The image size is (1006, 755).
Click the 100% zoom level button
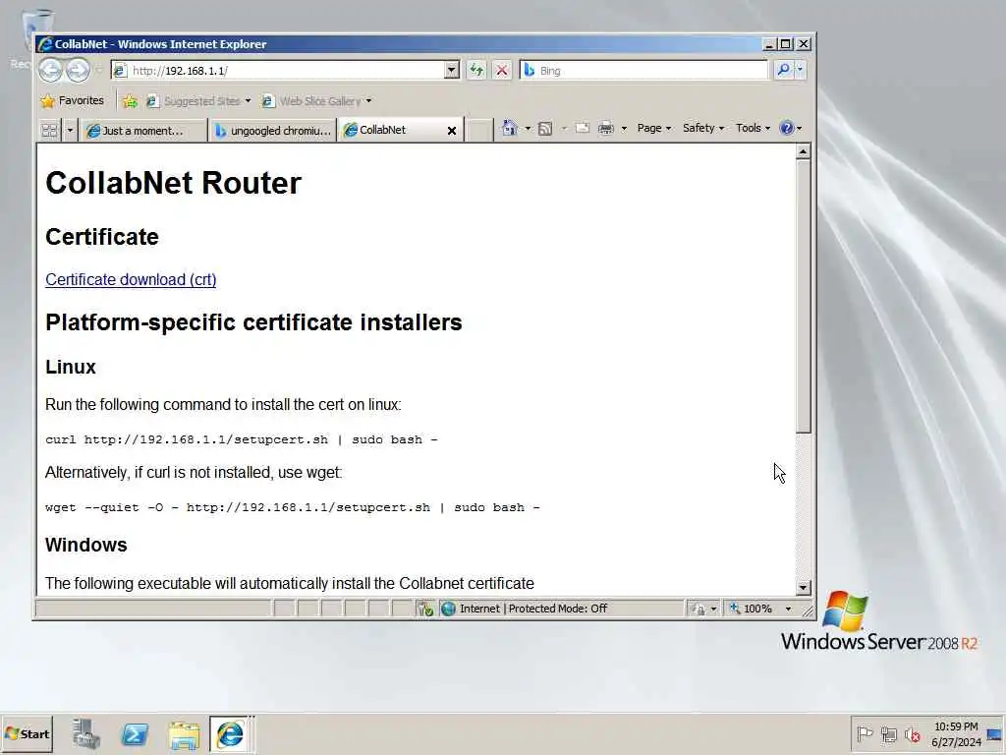click(x=752, y=609)
